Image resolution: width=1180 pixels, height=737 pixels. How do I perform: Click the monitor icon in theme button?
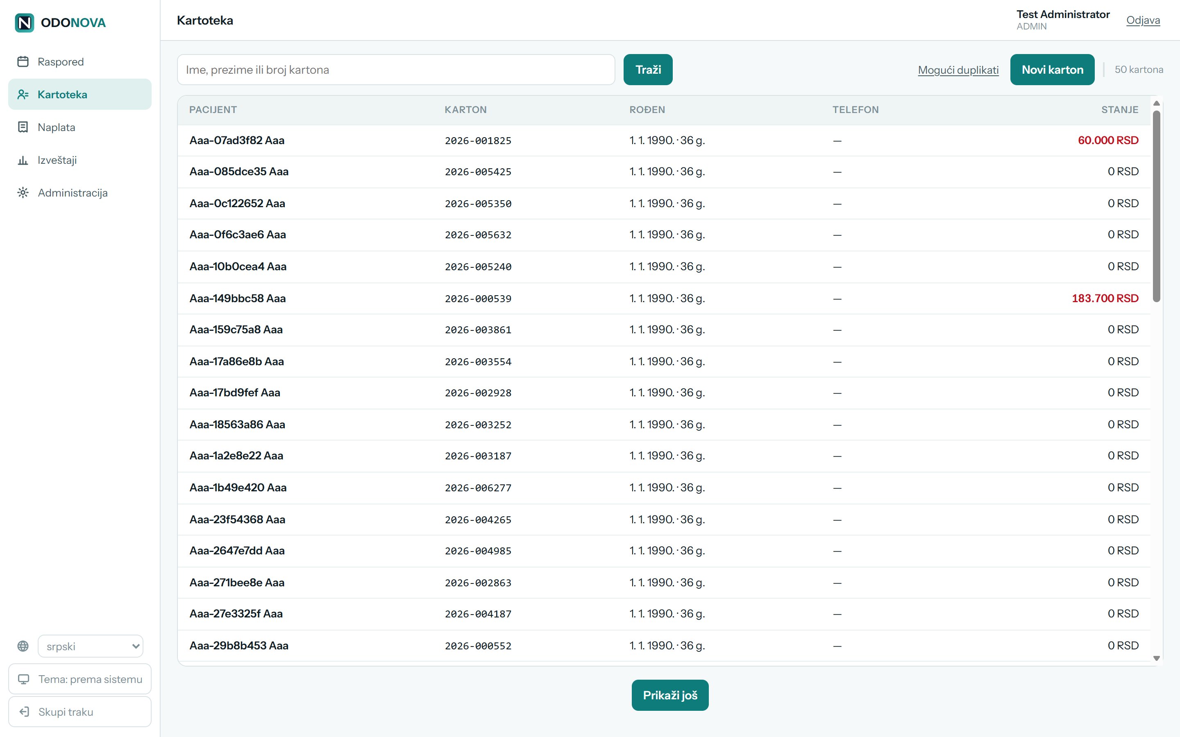pos(23,679)
